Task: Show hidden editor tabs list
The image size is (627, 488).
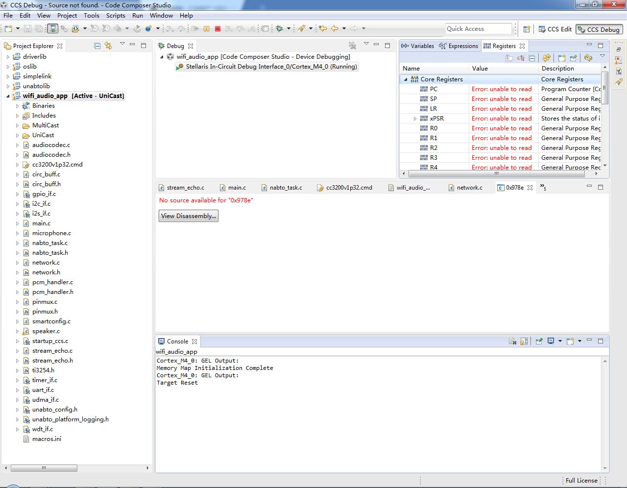Action: point(543,187)
